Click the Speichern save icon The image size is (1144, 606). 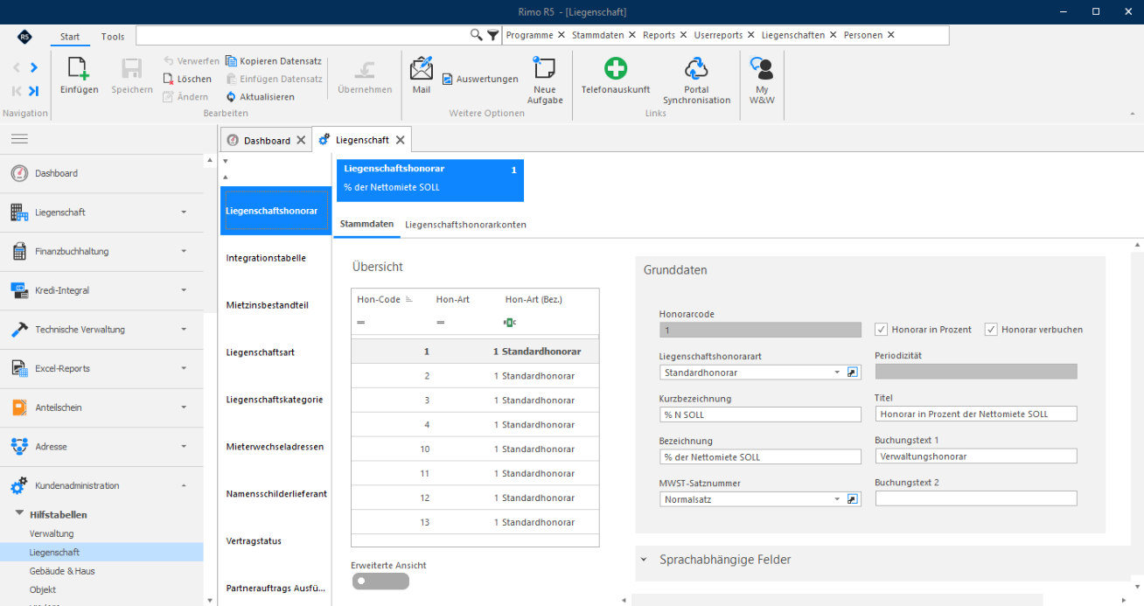tap(132, 69)
